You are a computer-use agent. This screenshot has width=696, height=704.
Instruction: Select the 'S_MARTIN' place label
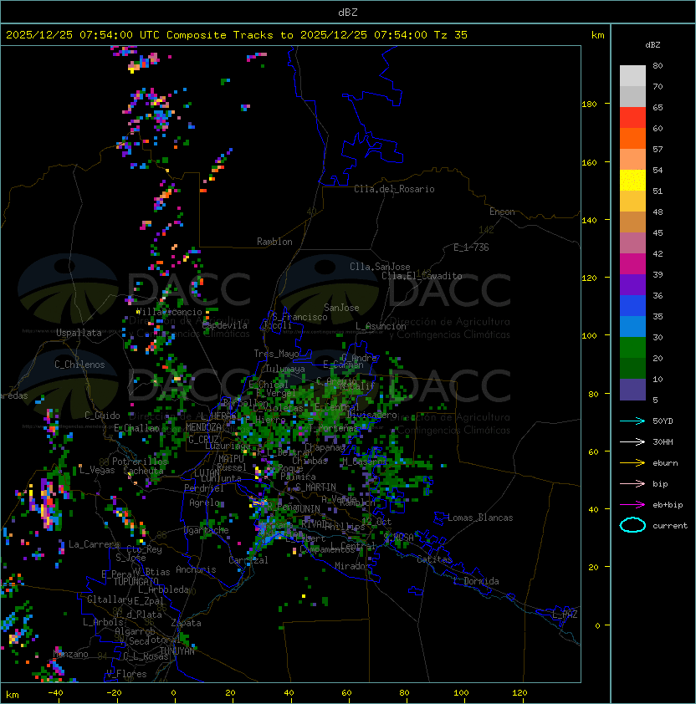pyautogui.click(x=315, y=487)
